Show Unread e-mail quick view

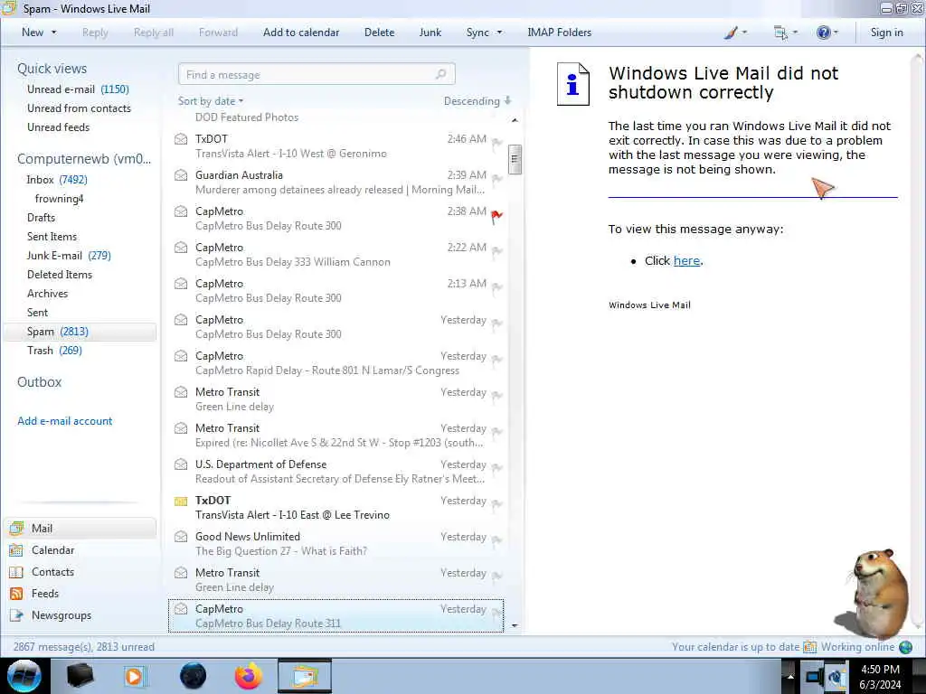78,89
